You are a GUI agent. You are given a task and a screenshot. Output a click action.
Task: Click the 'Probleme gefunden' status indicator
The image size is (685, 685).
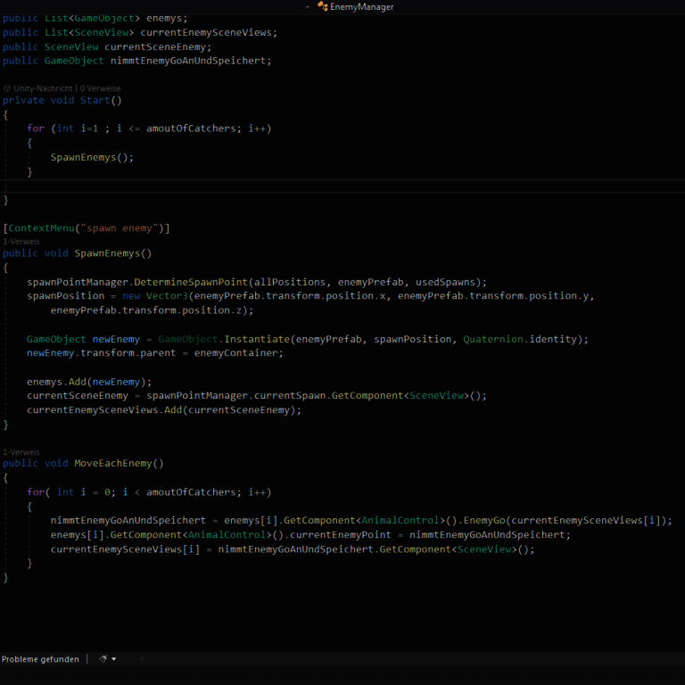pyautogui.click(x=40, y=659)
